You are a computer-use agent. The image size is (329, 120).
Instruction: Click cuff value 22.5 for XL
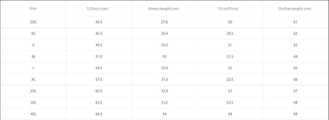[230, 79]
